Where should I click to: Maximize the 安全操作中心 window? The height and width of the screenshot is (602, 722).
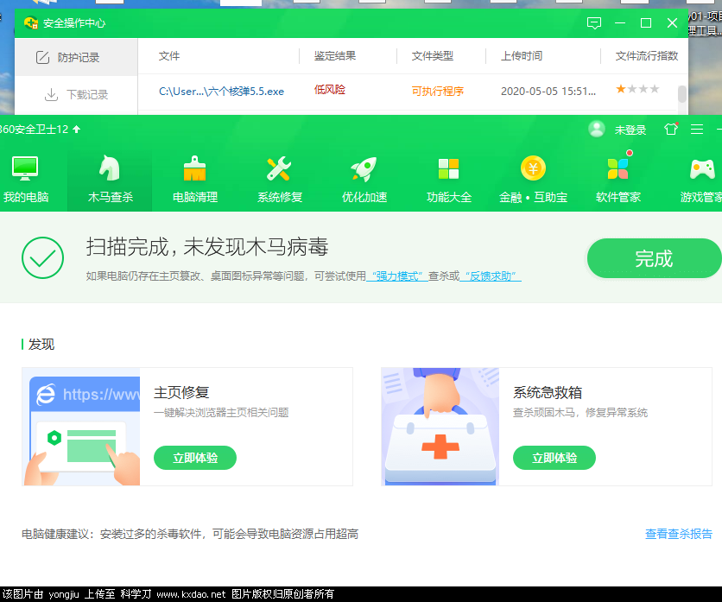(645, 22)
